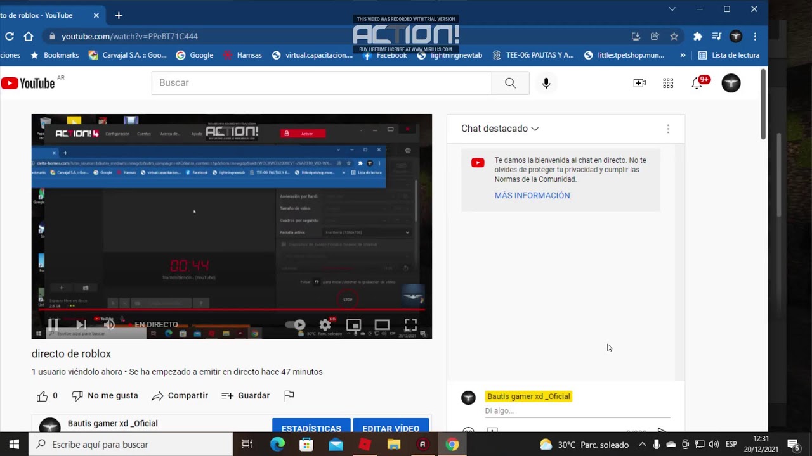This screenshot has width=812, height=456.
Task: Focus the Buscar search field
Action: coord(321,83)
